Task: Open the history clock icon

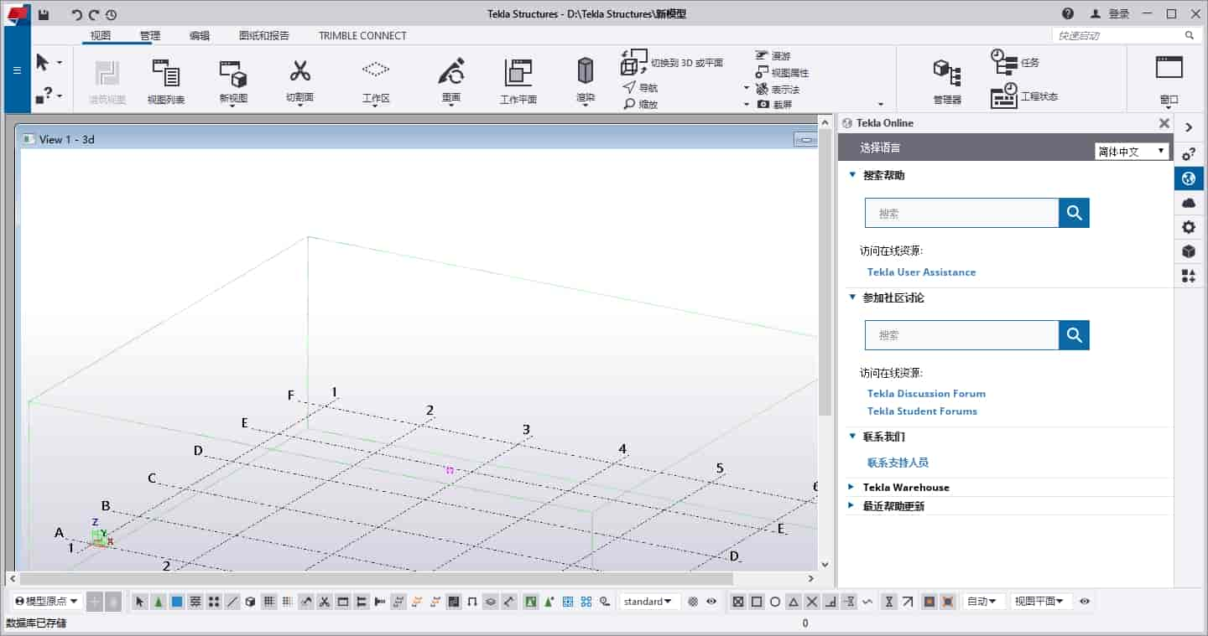Action: pyautogui.click(x=111, y=14)
